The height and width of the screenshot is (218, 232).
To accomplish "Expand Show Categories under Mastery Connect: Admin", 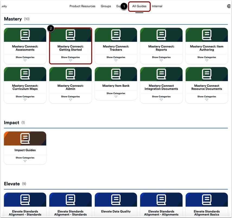I will 71,98.
